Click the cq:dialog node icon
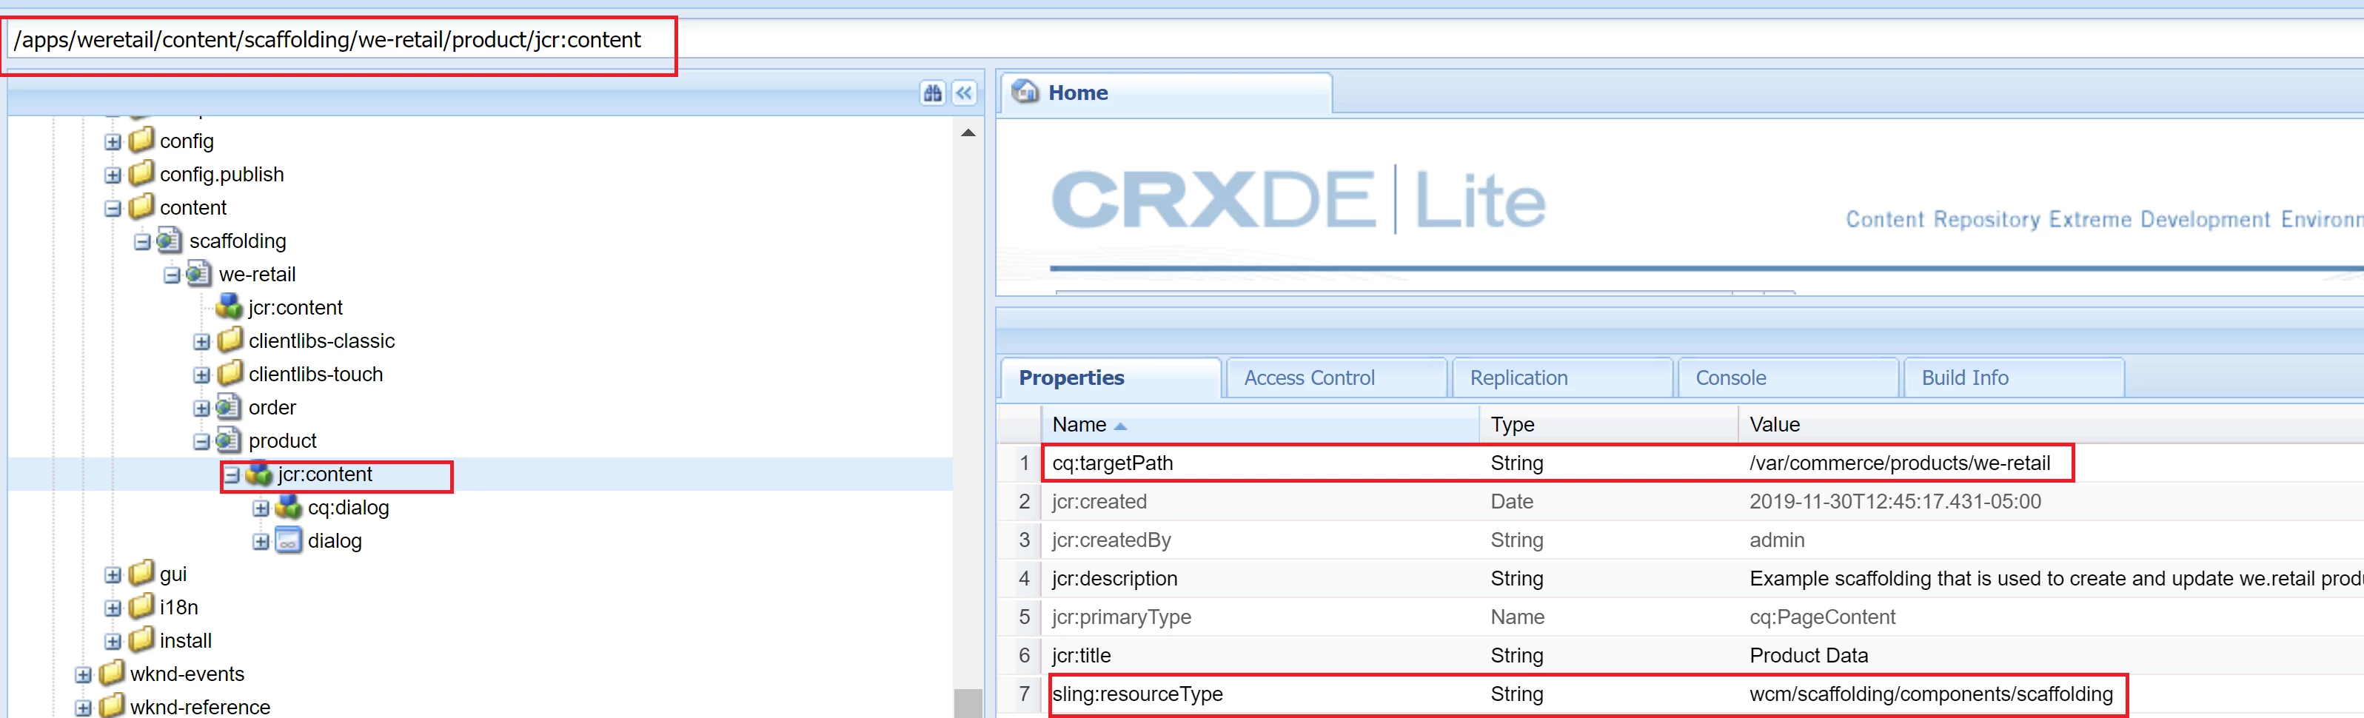The image size is (2364, 718). point(288,506)
